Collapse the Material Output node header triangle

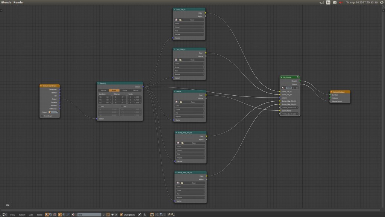tap(331, 91)
